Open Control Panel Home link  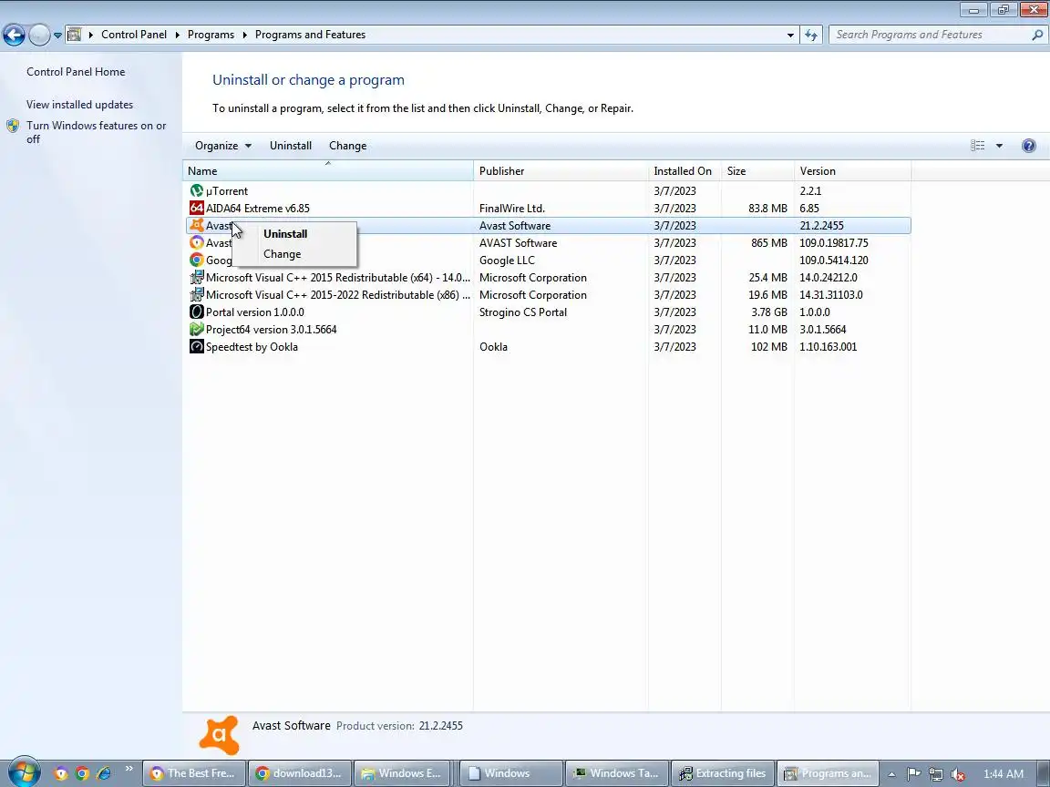click(x=76, y=72)
